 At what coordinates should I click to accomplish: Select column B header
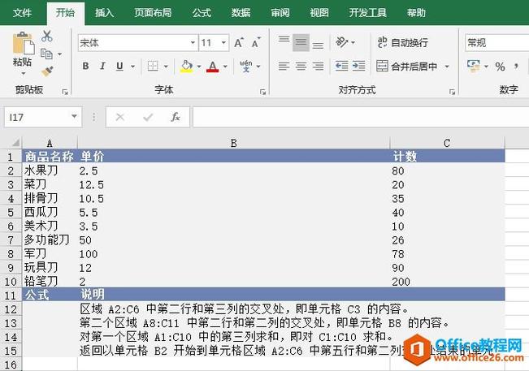[233, 143]
